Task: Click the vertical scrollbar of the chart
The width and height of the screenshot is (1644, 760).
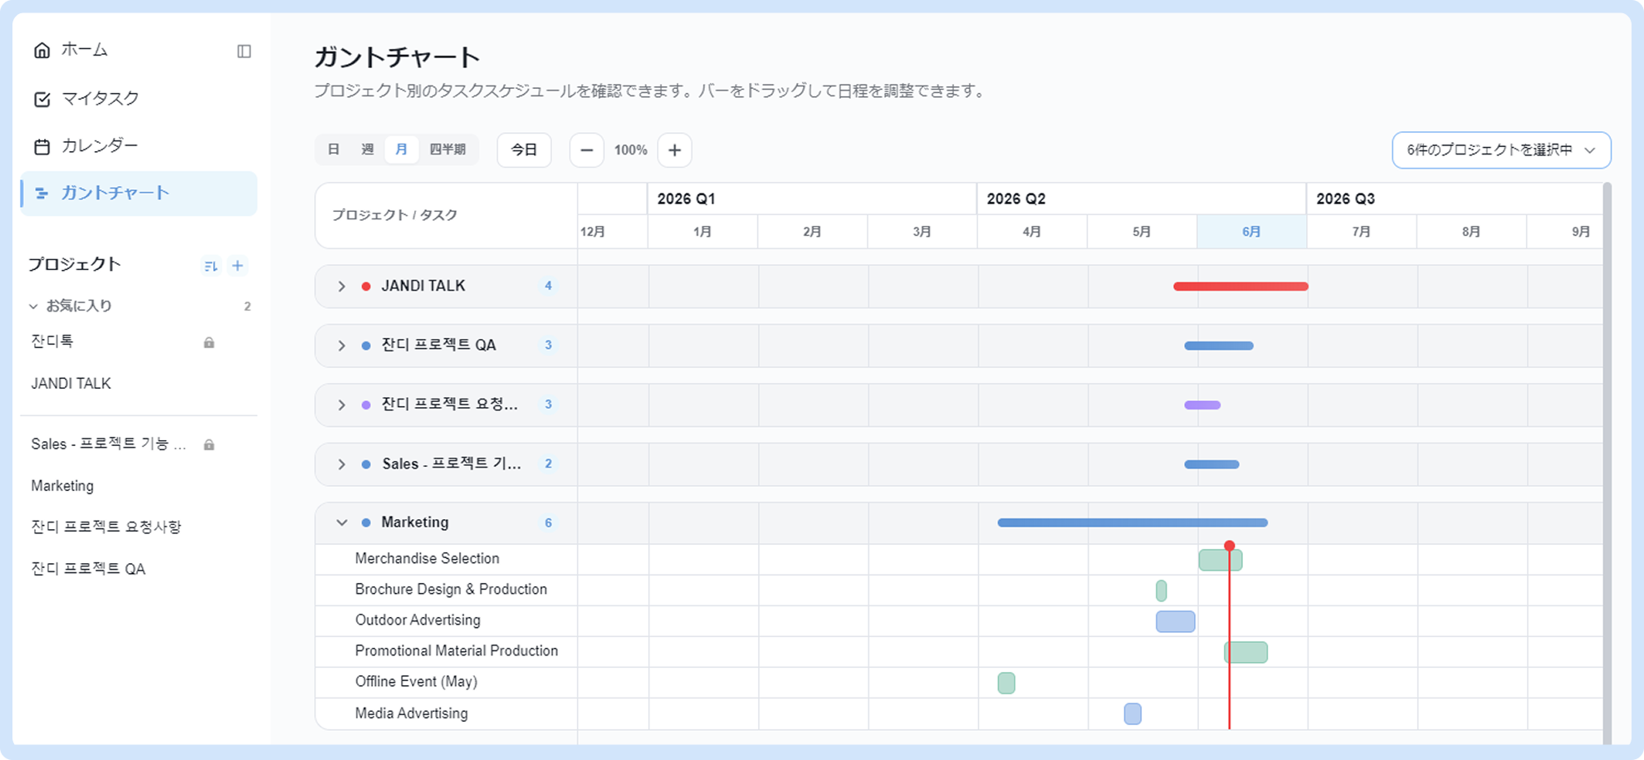Action: 1607,463
